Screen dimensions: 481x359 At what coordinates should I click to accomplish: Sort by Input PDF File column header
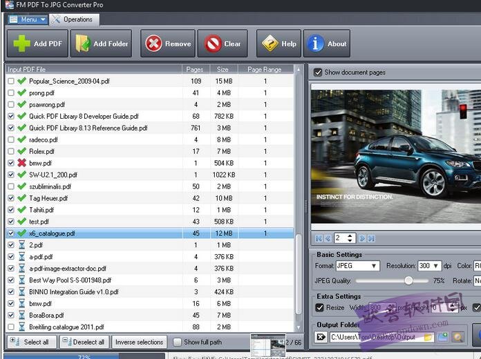tap(93, 69)
